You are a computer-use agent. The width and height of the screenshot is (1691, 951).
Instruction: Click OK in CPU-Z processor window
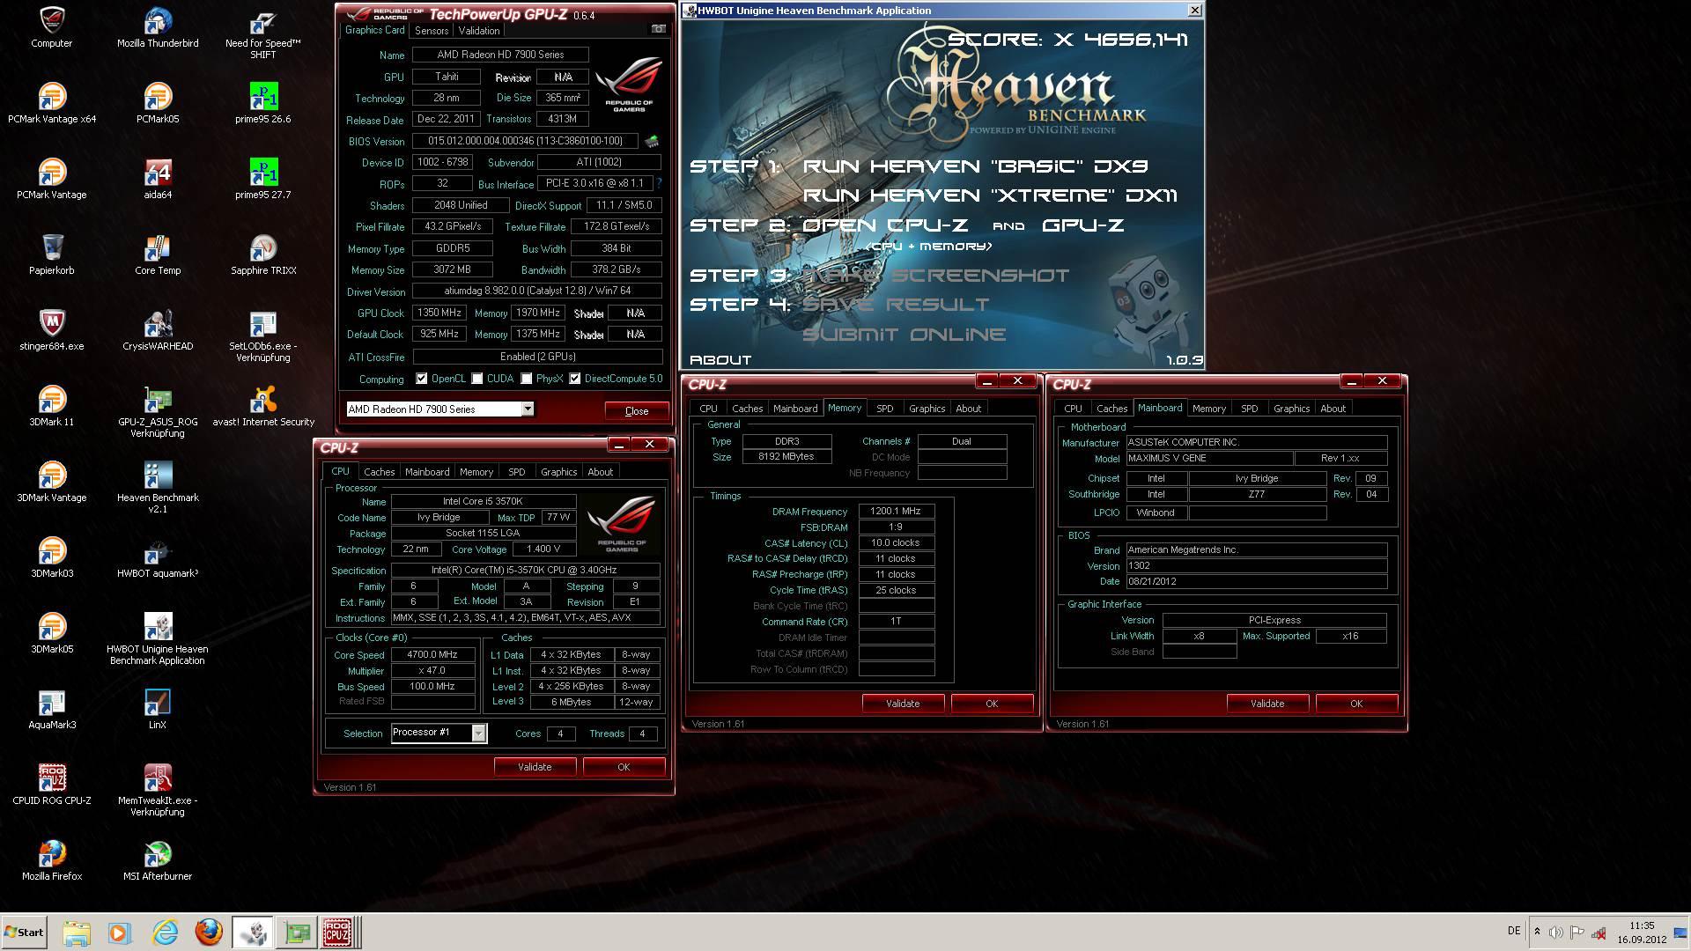624,767
